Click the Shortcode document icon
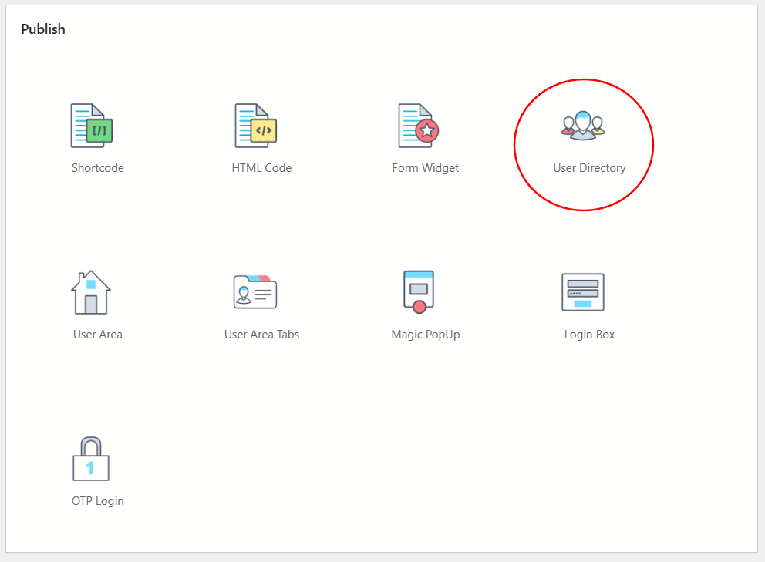This screenshot has height=562, width=765. (92, 126)
